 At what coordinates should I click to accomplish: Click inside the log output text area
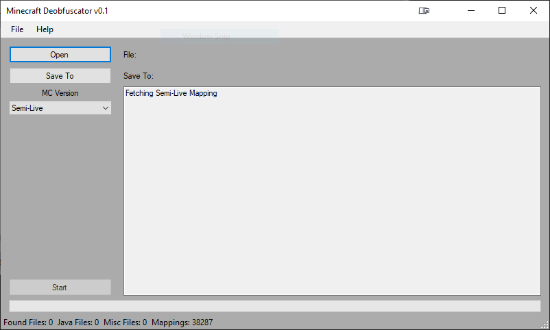pyautogui.click(x=332, y=191)
